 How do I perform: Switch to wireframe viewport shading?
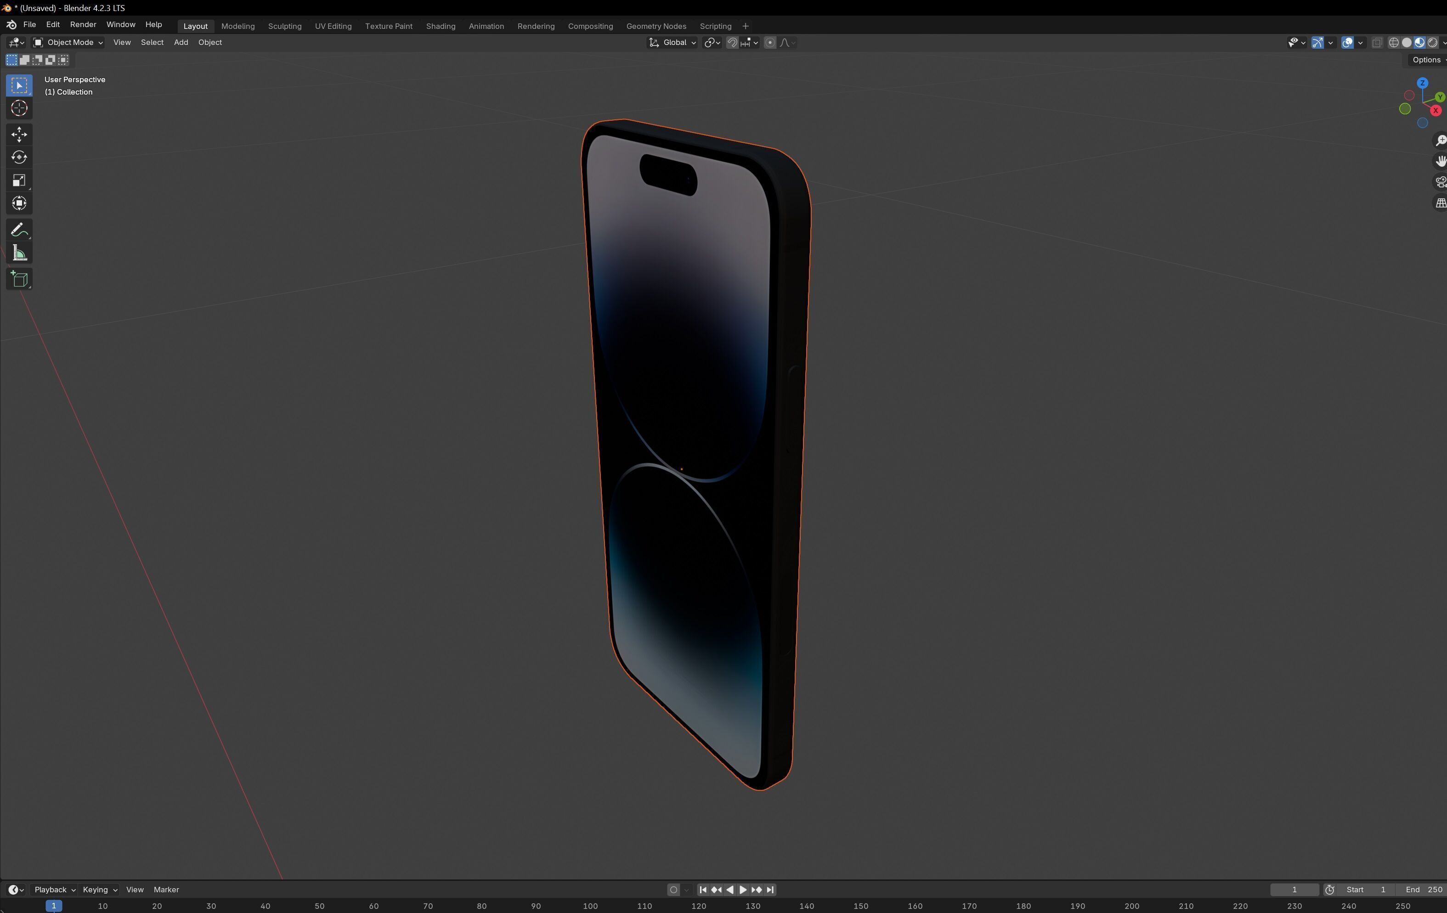point(1394,43)
